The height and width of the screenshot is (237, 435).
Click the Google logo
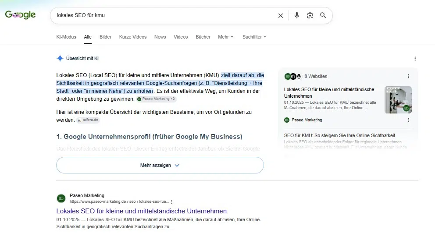point(20,15)
